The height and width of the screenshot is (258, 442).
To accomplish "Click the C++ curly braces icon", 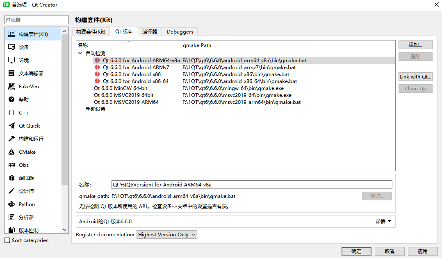I will (11, 113).
